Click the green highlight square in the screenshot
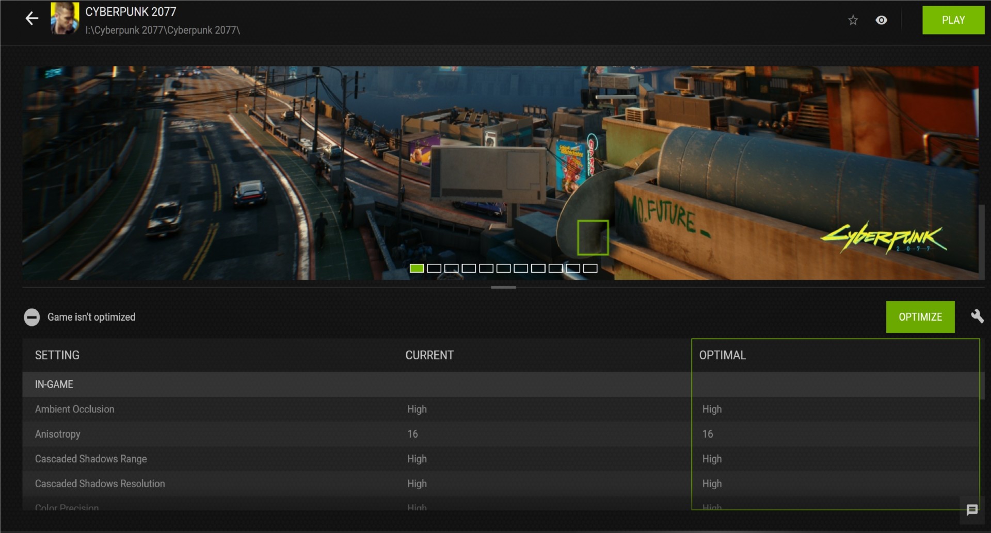Viewport: 991px width, 533px height. [x=593, y=238]
